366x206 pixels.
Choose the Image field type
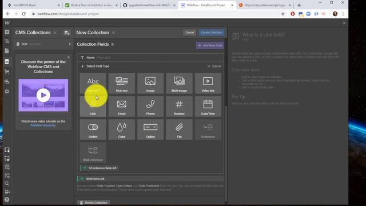click(x=150, y=84)
